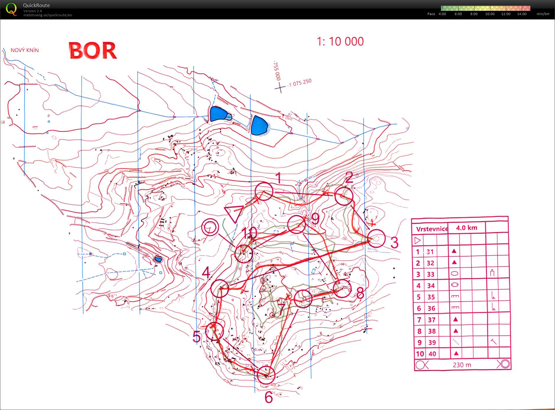Click the knoll symbol in row 33
Image resolution: width=555 pixels, height=410 pixels.
455,274
